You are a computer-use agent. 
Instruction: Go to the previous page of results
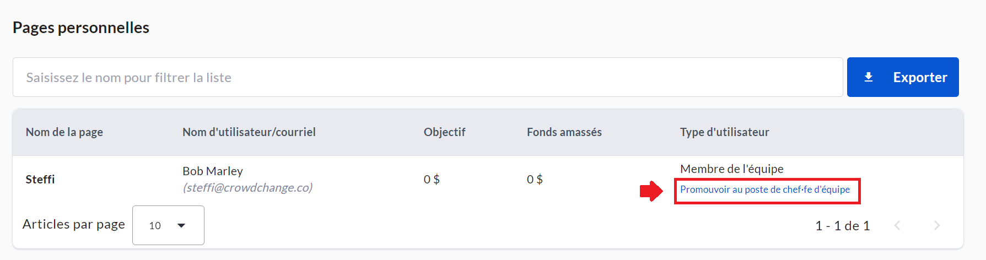pyautogui.click(x=897, y=225)
